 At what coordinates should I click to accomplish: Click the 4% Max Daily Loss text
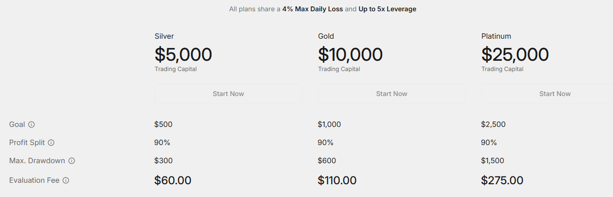pos(312,9)
